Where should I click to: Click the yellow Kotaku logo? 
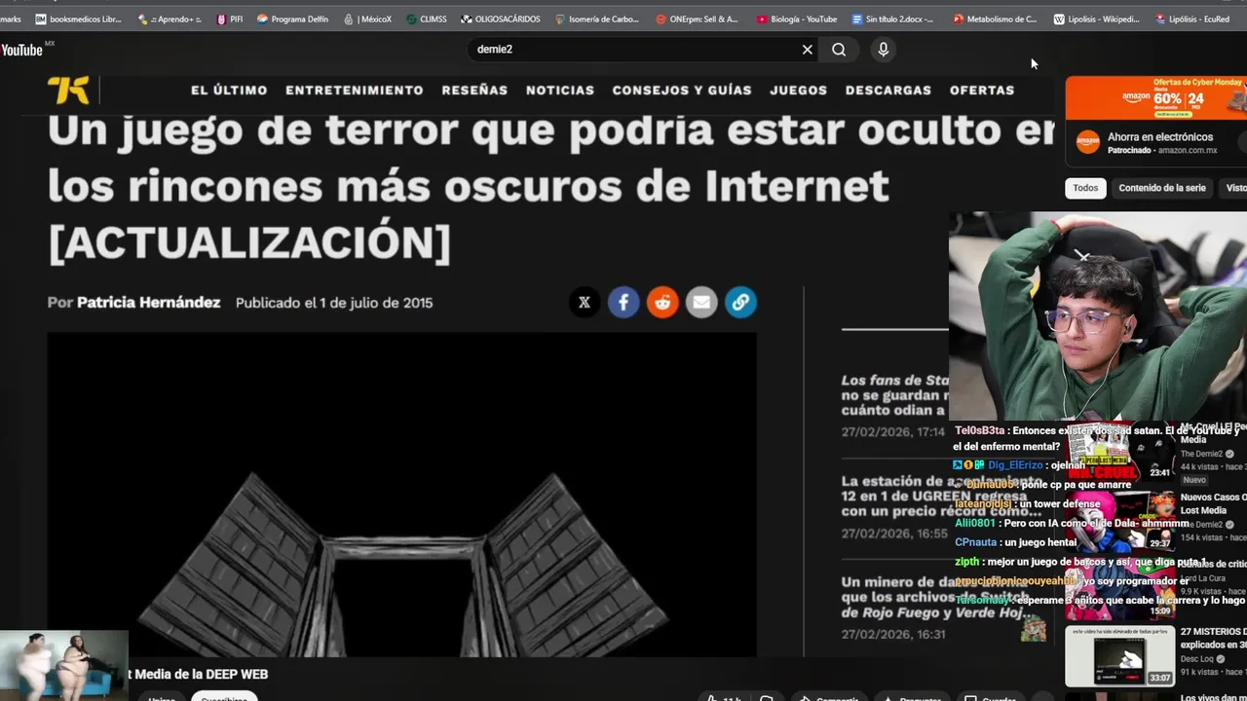click(68, 90)
